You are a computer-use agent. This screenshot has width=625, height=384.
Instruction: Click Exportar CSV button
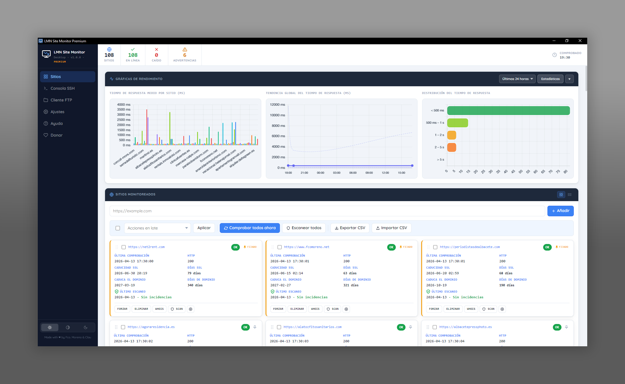[350, 228]
